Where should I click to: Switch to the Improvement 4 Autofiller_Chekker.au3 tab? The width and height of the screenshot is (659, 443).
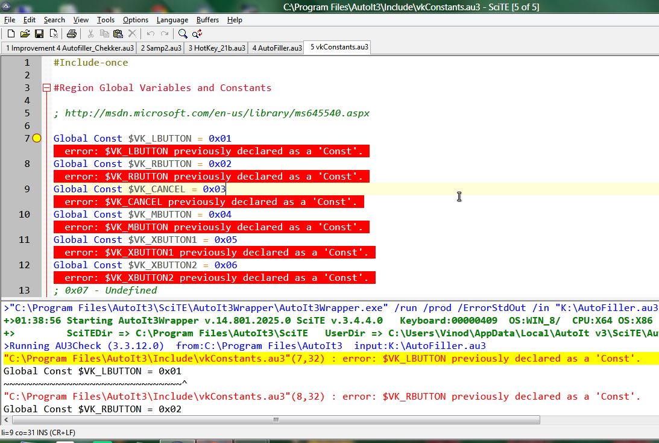[69, 48]
